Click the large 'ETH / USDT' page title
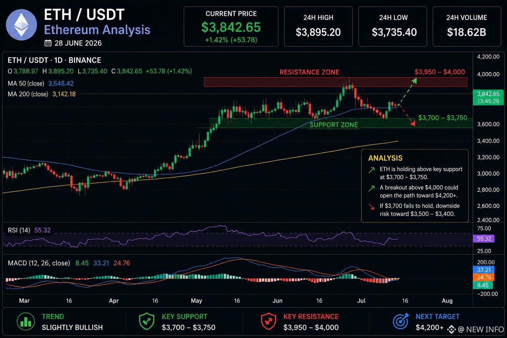The height and width of the screenshot is (338, 507). [84, 15]
